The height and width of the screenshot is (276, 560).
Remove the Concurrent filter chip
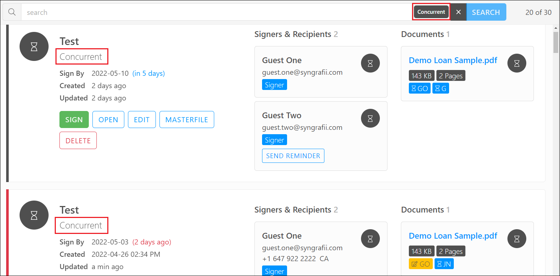coord(431,12)
